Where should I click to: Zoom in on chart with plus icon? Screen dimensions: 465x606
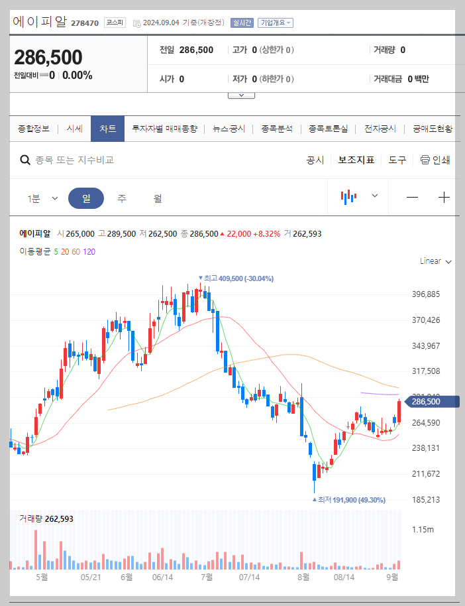(x=444, y=196)
